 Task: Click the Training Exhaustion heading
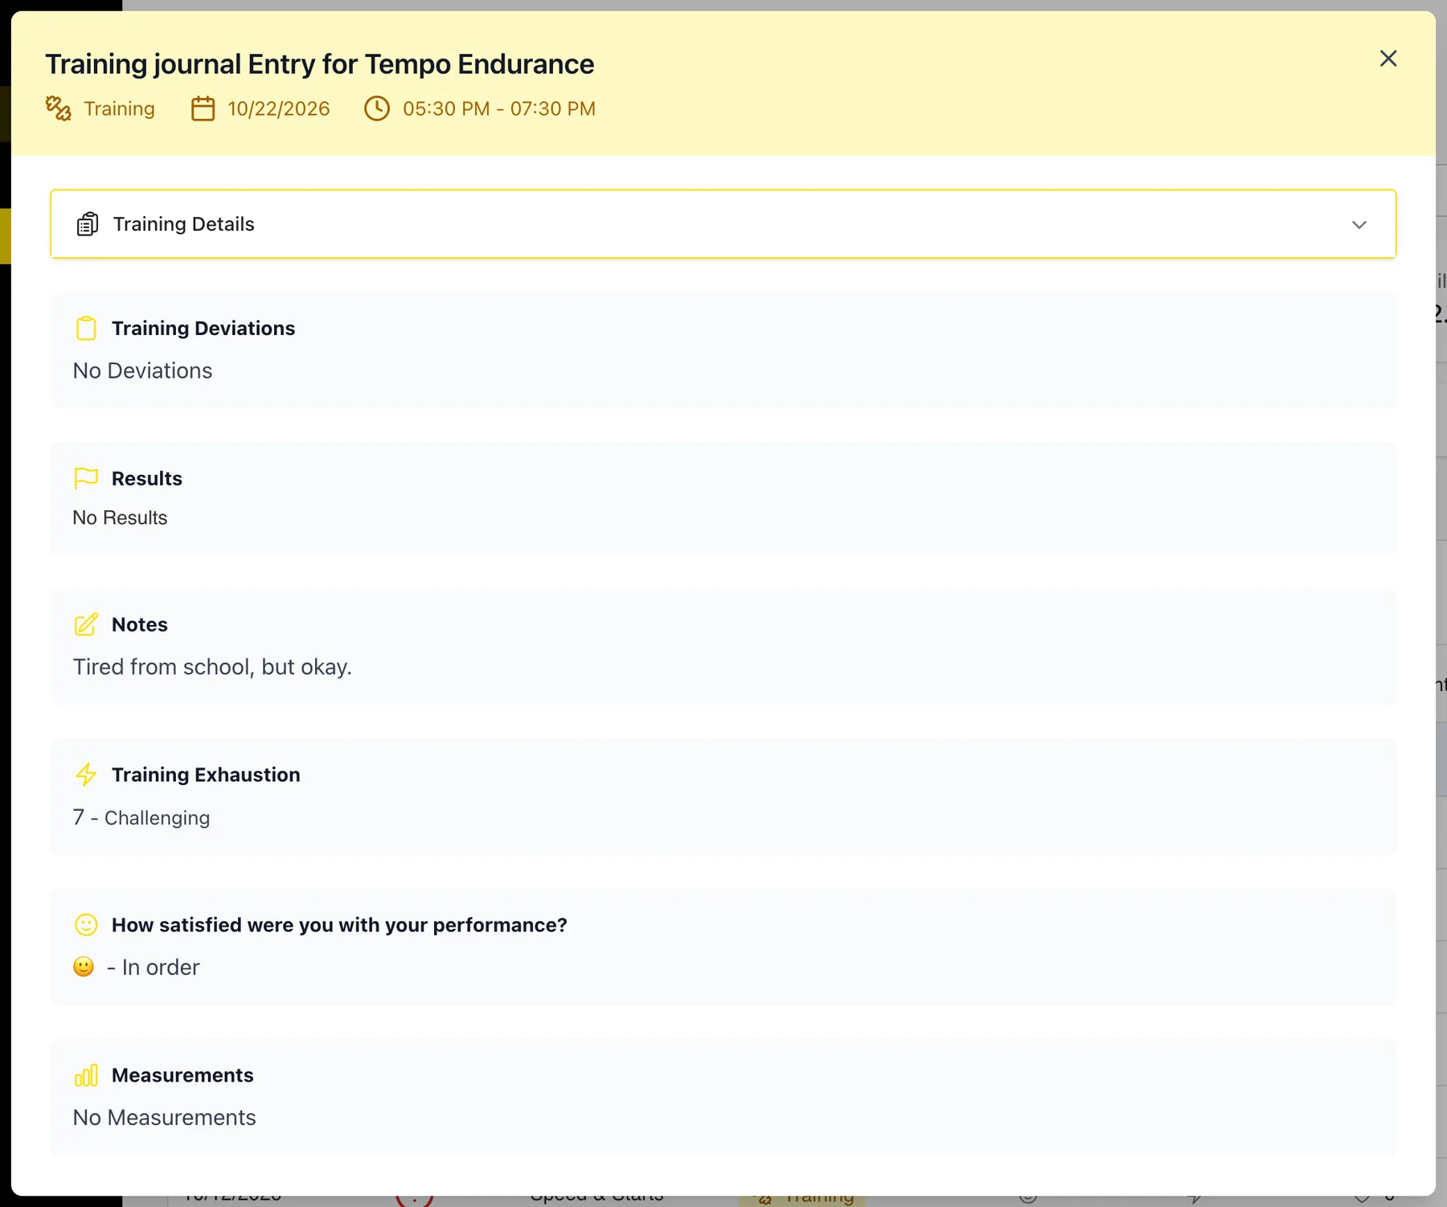206,775
